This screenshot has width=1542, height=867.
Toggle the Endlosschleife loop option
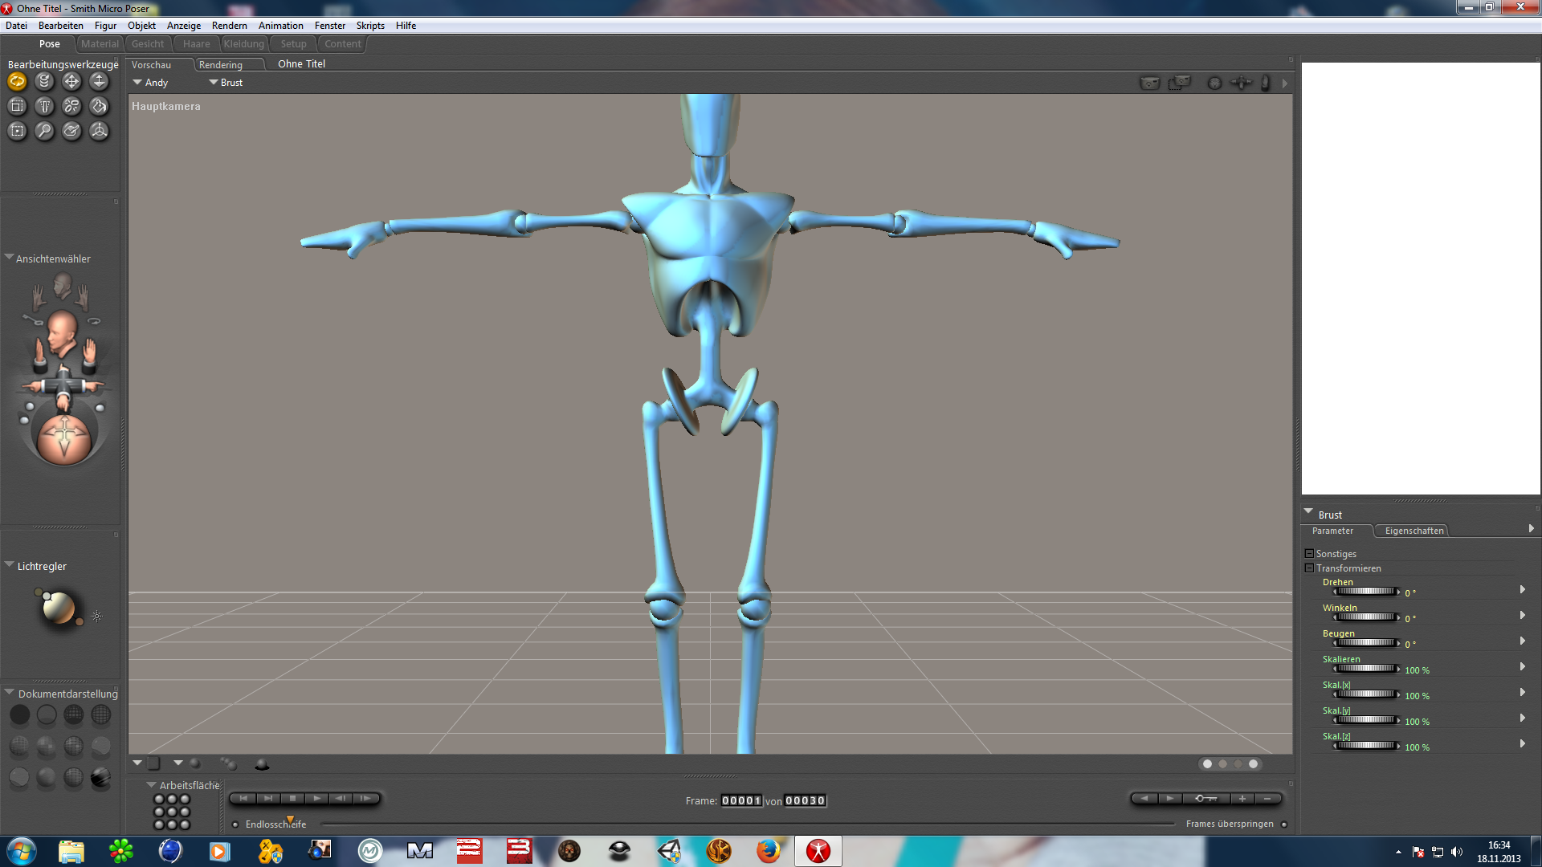(x=235, y=824)
